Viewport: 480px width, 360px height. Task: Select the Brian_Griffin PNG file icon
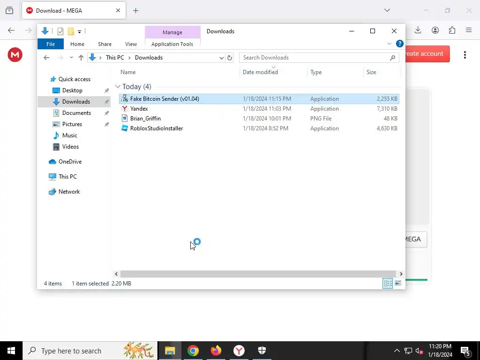tap(124, 118)
